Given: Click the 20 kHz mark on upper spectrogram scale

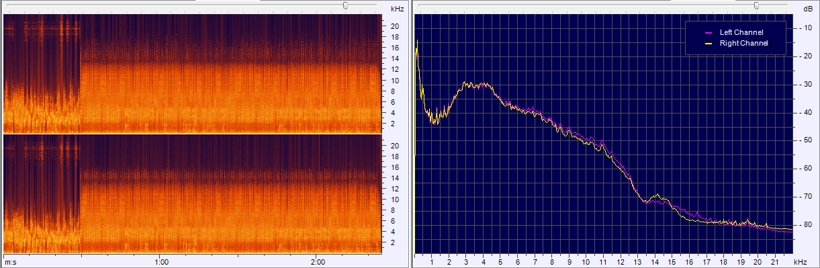Looking at the screenshot, I should [x=396, y=26].
